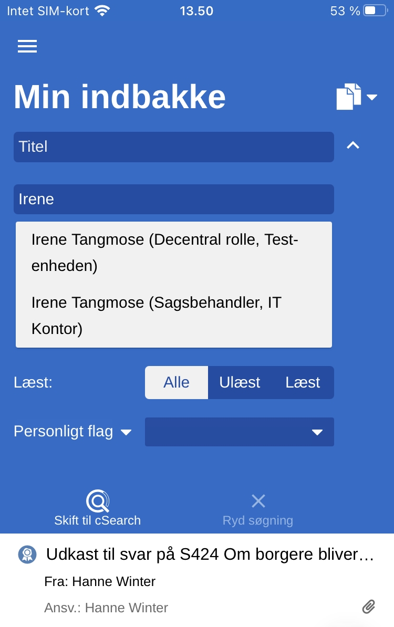Select the Alle read filter
Viewport: 394px width, 627px height.
coord(176,382)
